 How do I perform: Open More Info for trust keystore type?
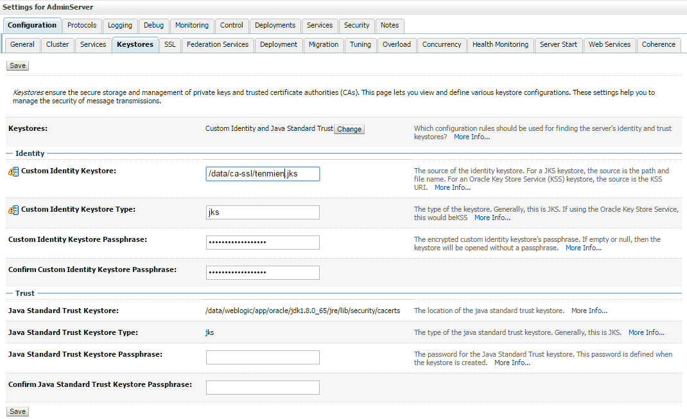point(647,332)
